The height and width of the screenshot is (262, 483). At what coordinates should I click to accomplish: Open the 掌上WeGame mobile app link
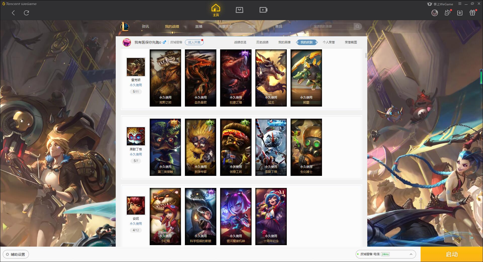(440, 4)
